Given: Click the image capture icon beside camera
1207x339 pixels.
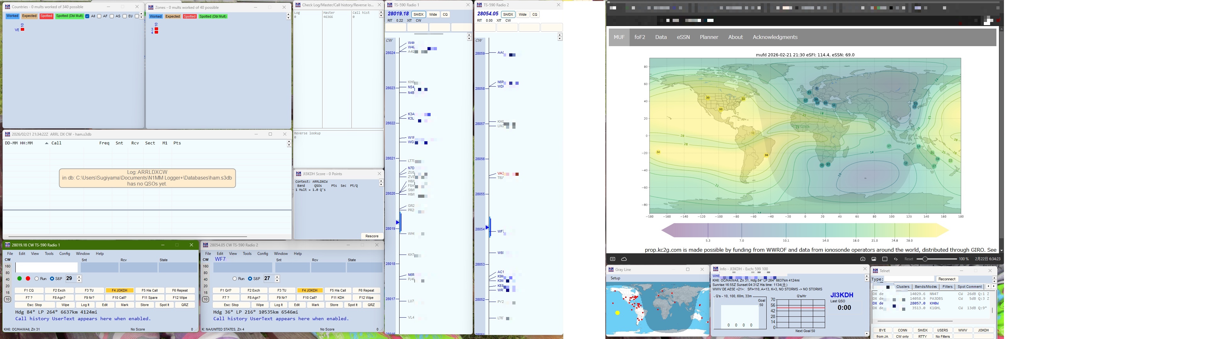Looking at the screenshot, I should (x=874, y=259).
